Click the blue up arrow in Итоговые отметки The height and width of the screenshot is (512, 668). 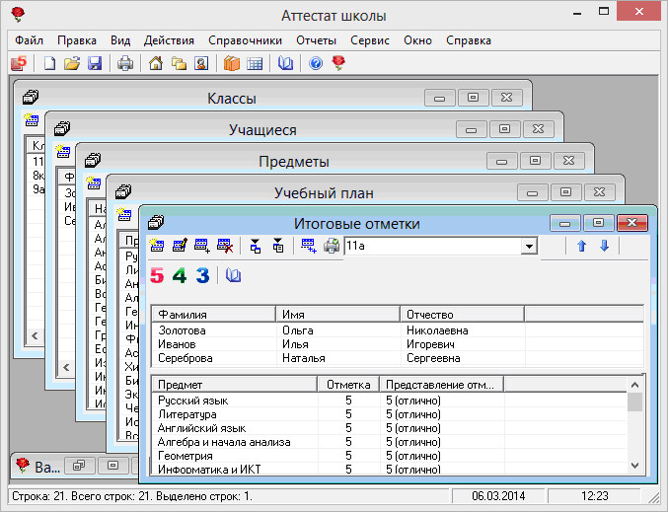582,246
